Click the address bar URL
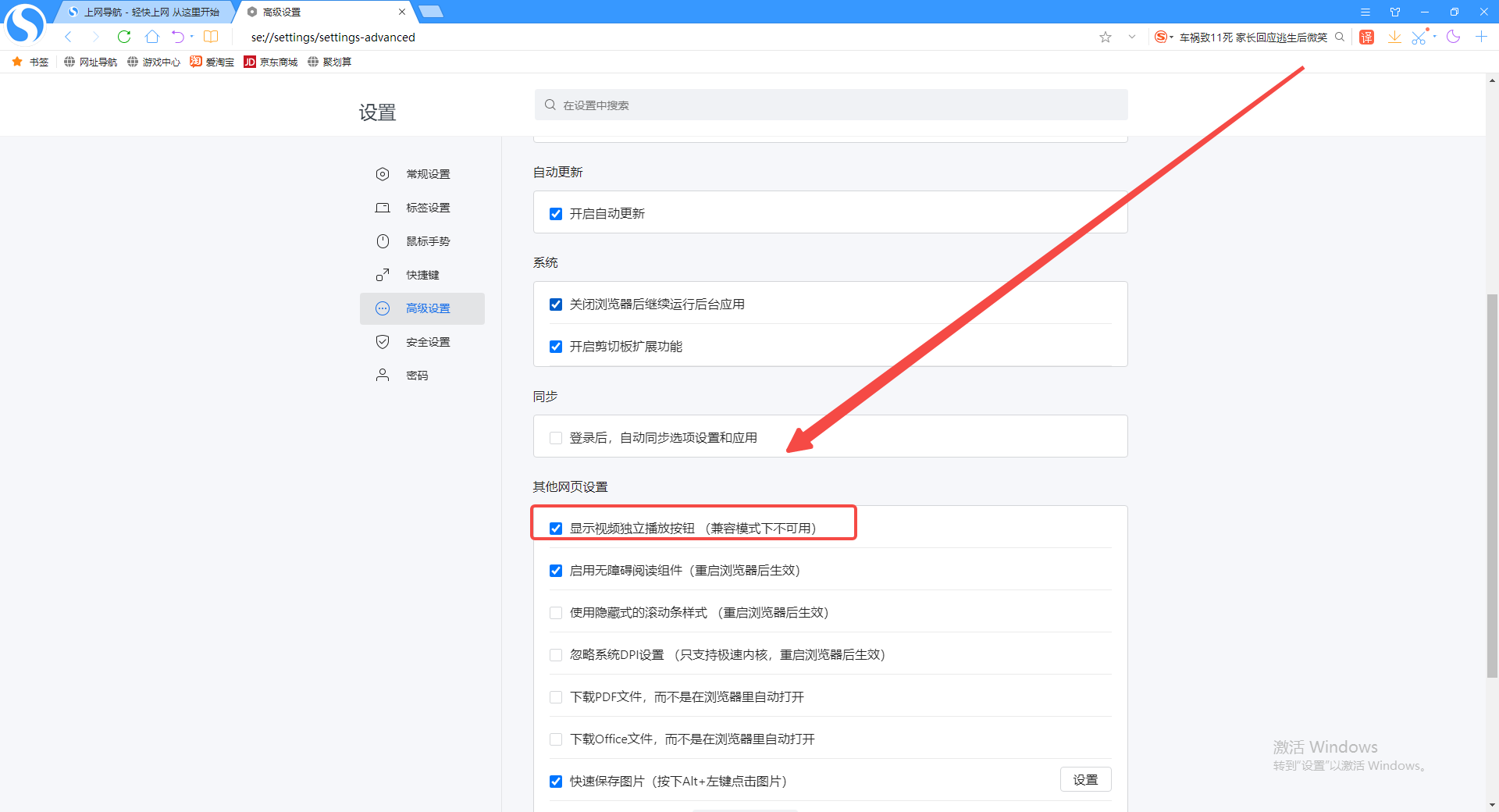The height and width of the screenshot is (812, 1499). (333, 37)
